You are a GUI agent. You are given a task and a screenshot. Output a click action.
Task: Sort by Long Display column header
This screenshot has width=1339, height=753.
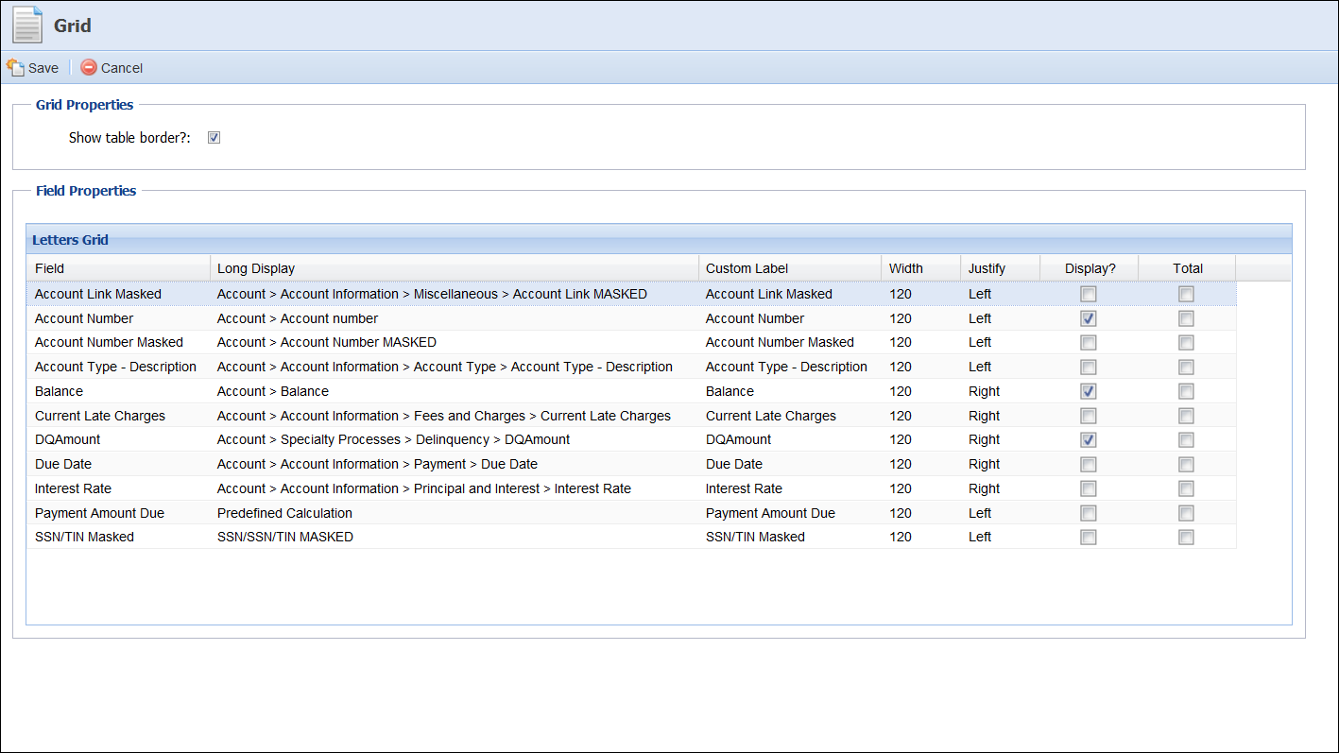coord(454,268)
